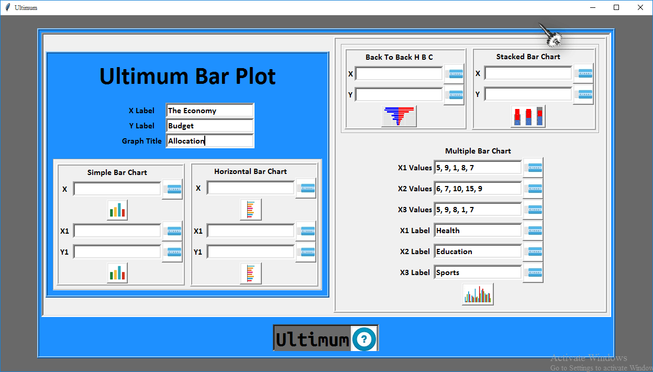Image resolution: width=653 pixels, height=372 pixels.
Task: Erase the X2 Label Education entry
Action: coord(533,251)
